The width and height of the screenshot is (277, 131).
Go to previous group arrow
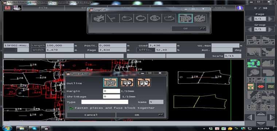tap(250, 29)
